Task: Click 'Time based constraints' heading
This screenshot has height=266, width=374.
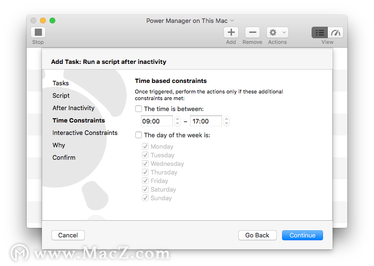Action: click(x=171, y=81)
